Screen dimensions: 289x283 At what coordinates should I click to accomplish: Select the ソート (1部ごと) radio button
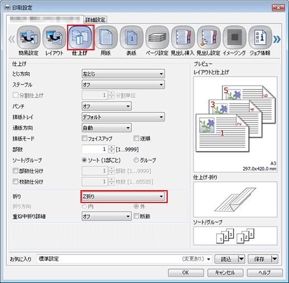click(x=84, y=160)
